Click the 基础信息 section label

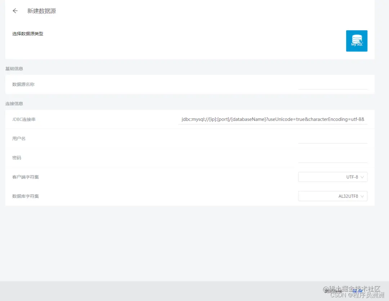coord(14,69)
